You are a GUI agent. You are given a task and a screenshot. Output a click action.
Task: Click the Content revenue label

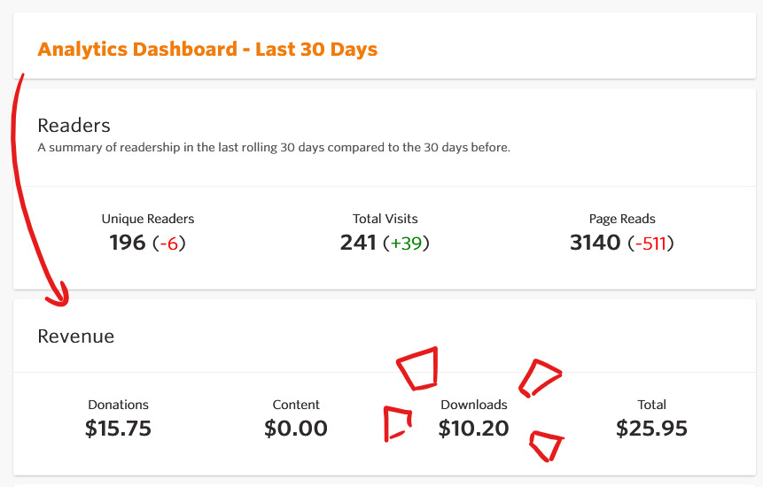pos(296,405)
